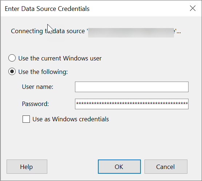Choose the 'Use the following' radio button

pyautogui.click(x=12, y=71)
